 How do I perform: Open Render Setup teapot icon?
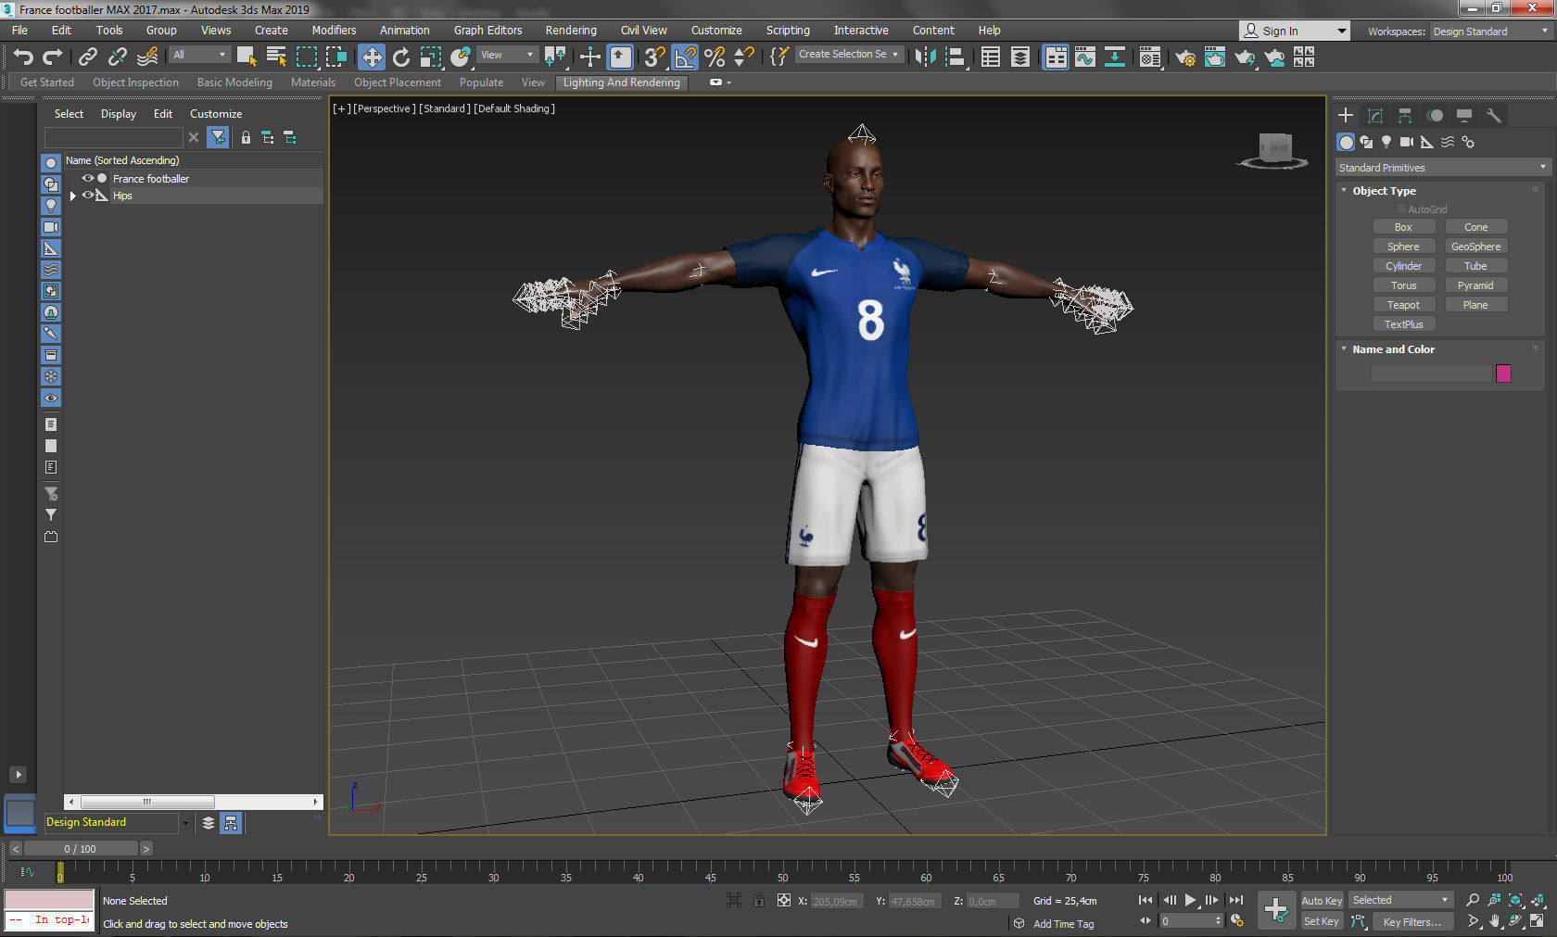pyautogui.click(x=1185, y=57)
